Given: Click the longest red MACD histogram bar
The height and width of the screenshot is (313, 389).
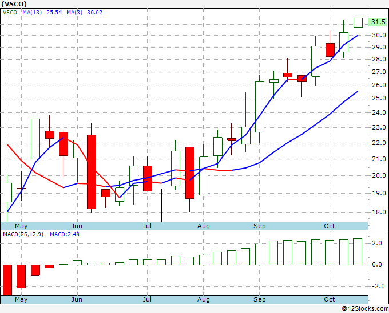Looking at the screenshot, I should pos(7,280).
